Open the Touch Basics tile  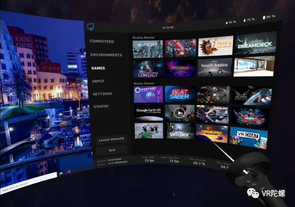(x=215, y=67)
